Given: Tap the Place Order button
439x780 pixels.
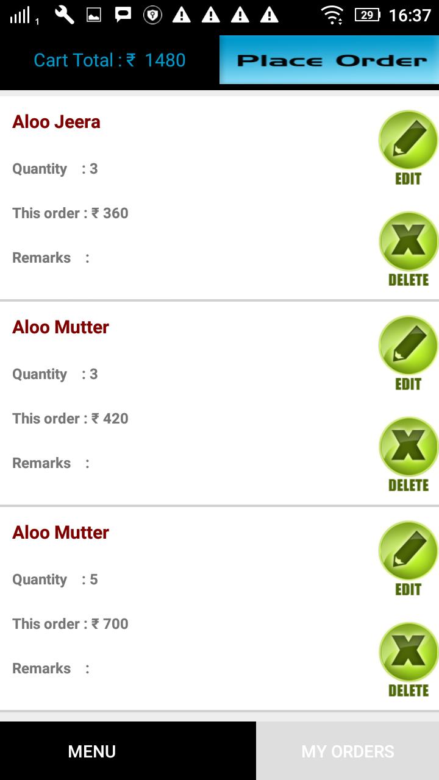Looking at the screenshot, I should point(329,60).
